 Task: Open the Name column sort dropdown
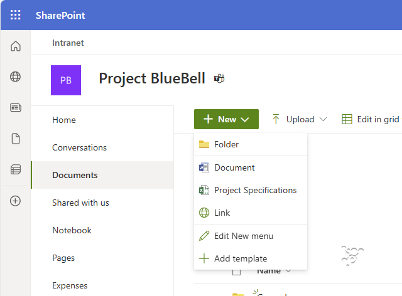pos(274,271)
